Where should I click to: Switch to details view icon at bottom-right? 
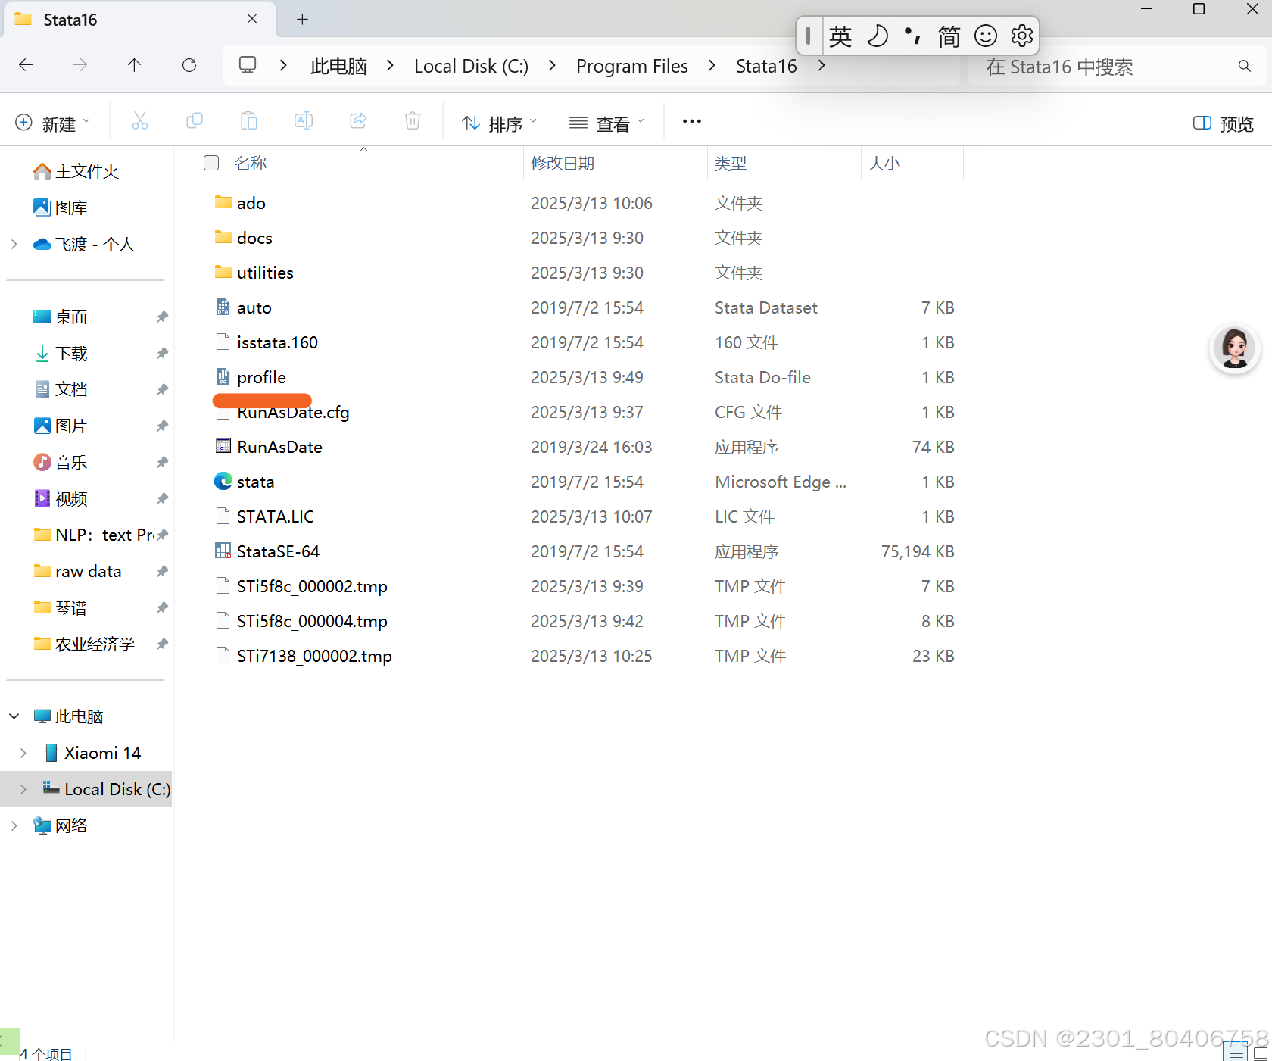pos(1237,1052)
